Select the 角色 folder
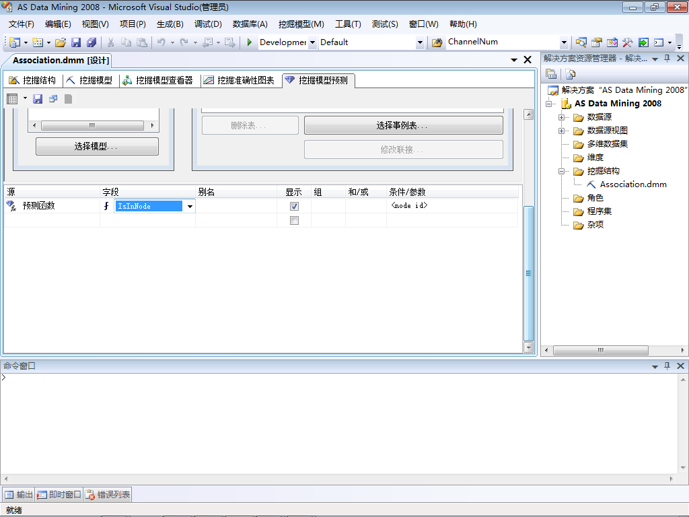This screenshot has height=517, width=689. [595, 198]
